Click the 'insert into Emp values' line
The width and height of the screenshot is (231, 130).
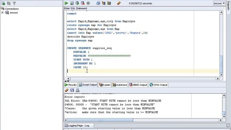point(107,33)
